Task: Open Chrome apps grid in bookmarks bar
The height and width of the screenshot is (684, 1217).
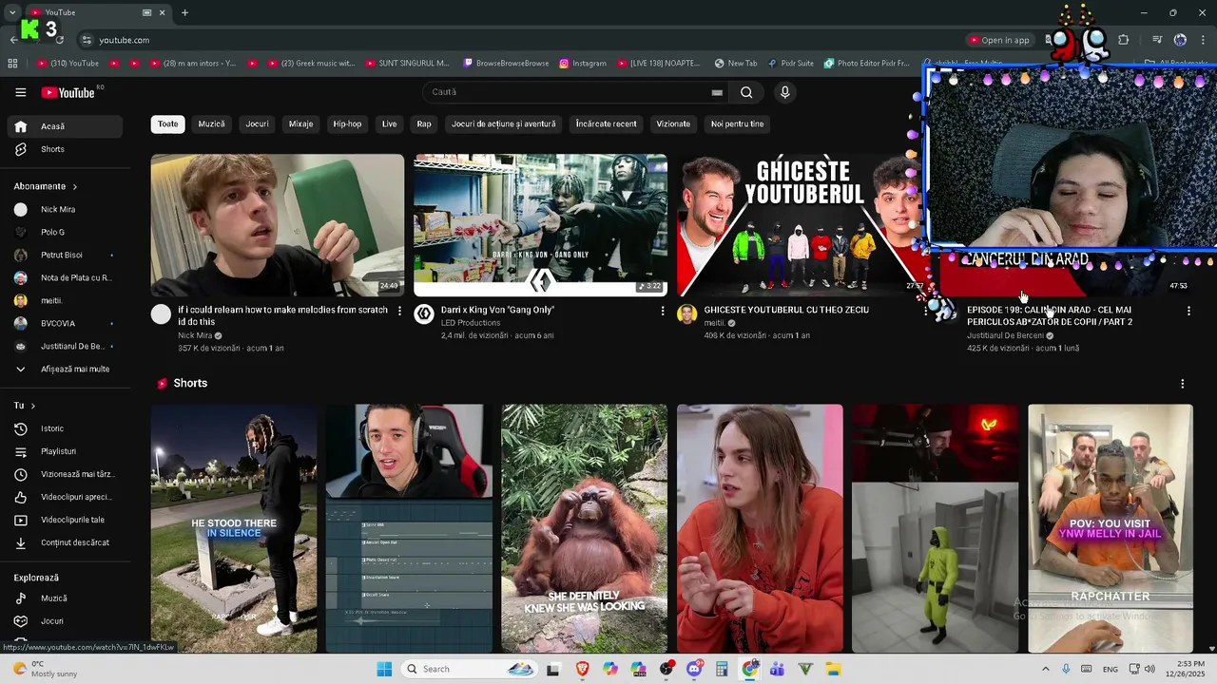Action: (x=12, y=64)
